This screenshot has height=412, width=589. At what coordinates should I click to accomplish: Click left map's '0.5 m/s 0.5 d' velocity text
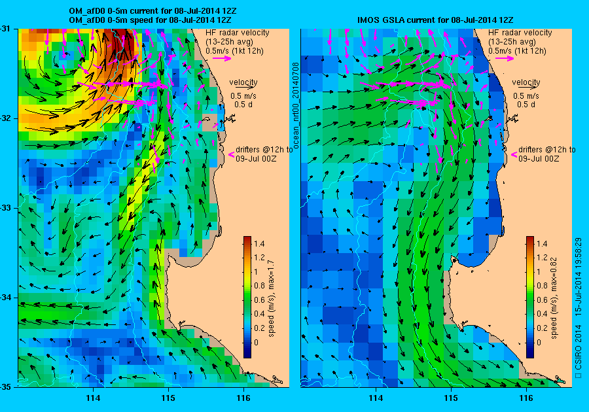[x=243, y=100]
